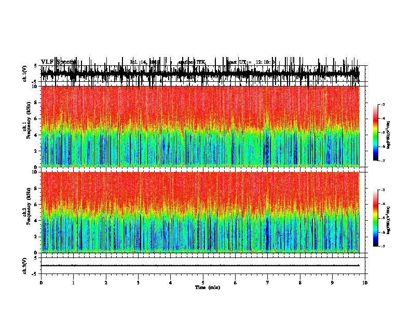Click the 8 kHz tick label on ch.1 axis
This screenshot has height=317, width=411.
36,103
